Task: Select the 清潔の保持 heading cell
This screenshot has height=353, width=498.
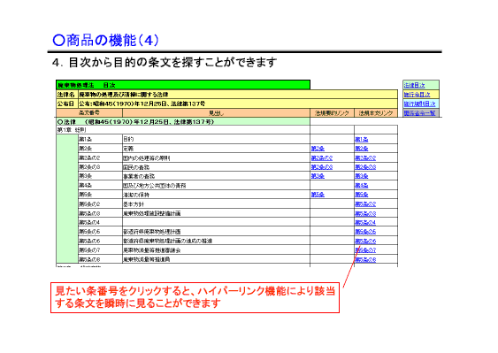Action: pyautogui.click(x=216, y=195)
